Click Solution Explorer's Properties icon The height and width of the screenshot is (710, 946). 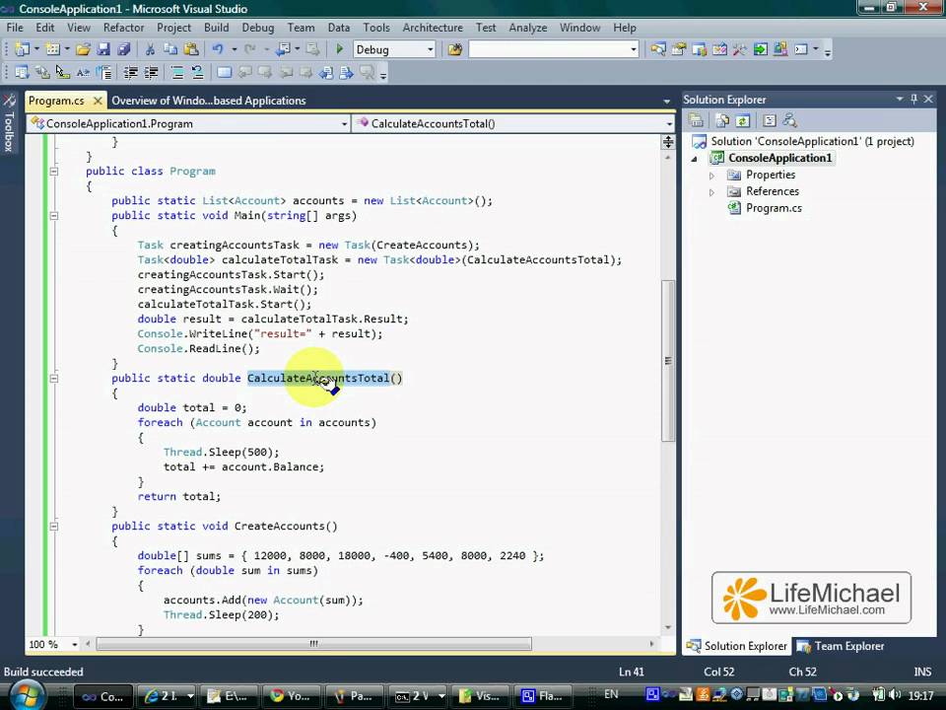pyautogui.click(x=696, y=120)
